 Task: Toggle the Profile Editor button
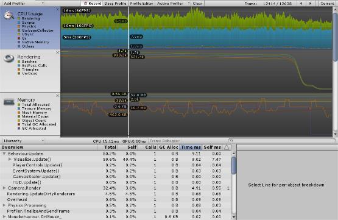point(141,3)
